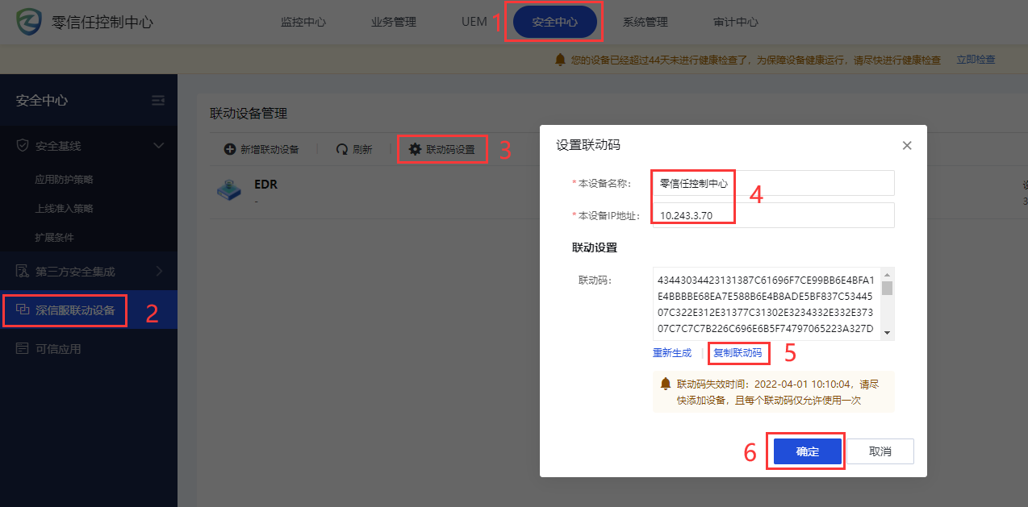Switch to the UEM tab
The width and height of the screenshot is (1028, 507).
click(x=474, y=22)
